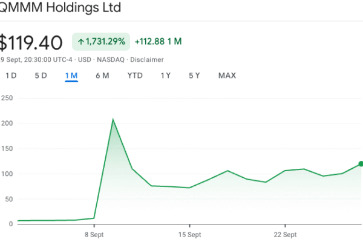Viewport: 363px width, 242px height.
Task: Click the green endpoint dot on the chart
Action: coord(361,163)
